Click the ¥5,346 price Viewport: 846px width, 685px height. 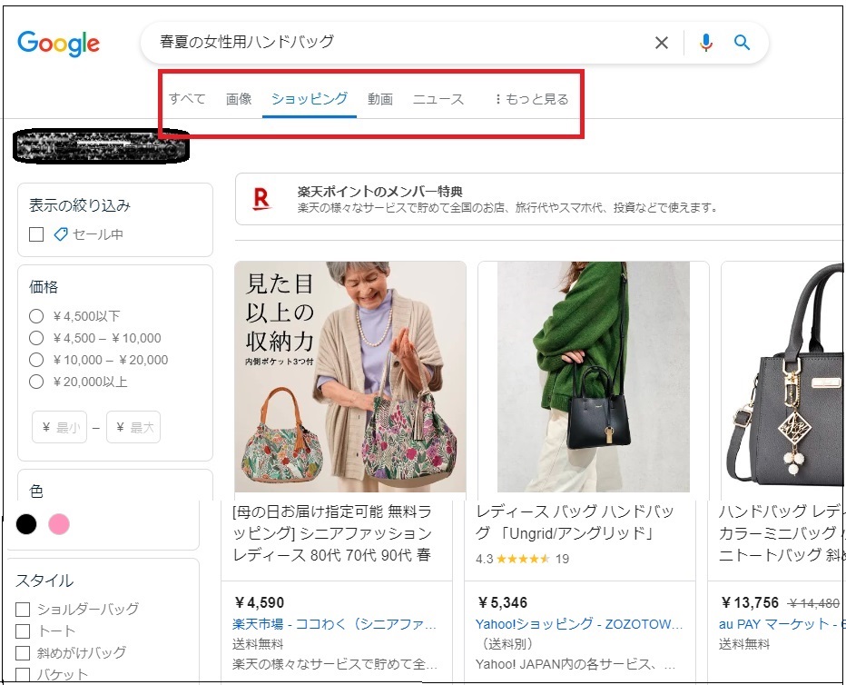[503, 602]
